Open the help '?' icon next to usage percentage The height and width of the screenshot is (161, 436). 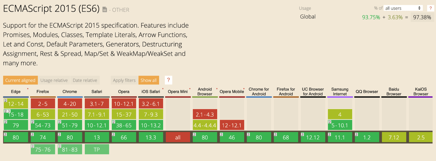click(431, 8)
